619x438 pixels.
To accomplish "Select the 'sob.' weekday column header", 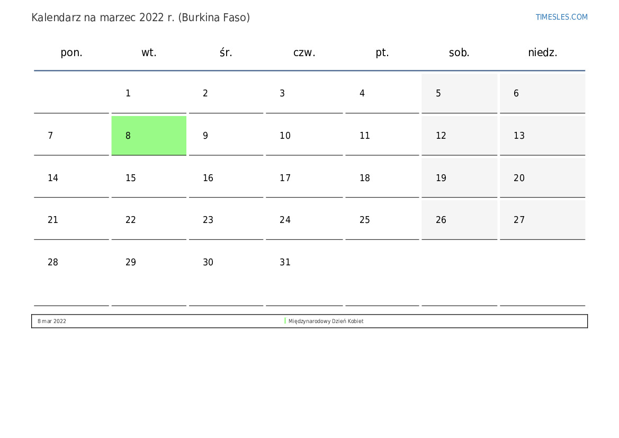I will tap(459, 52).
